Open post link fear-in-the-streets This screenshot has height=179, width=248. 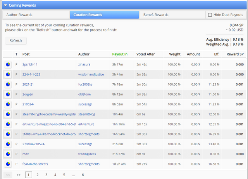point(35,164)
